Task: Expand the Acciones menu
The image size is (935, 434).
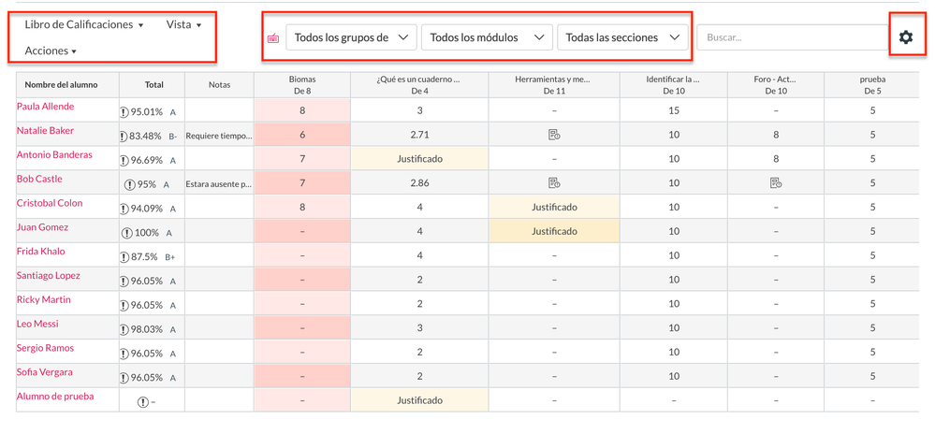Action: (x=51, y=51)
